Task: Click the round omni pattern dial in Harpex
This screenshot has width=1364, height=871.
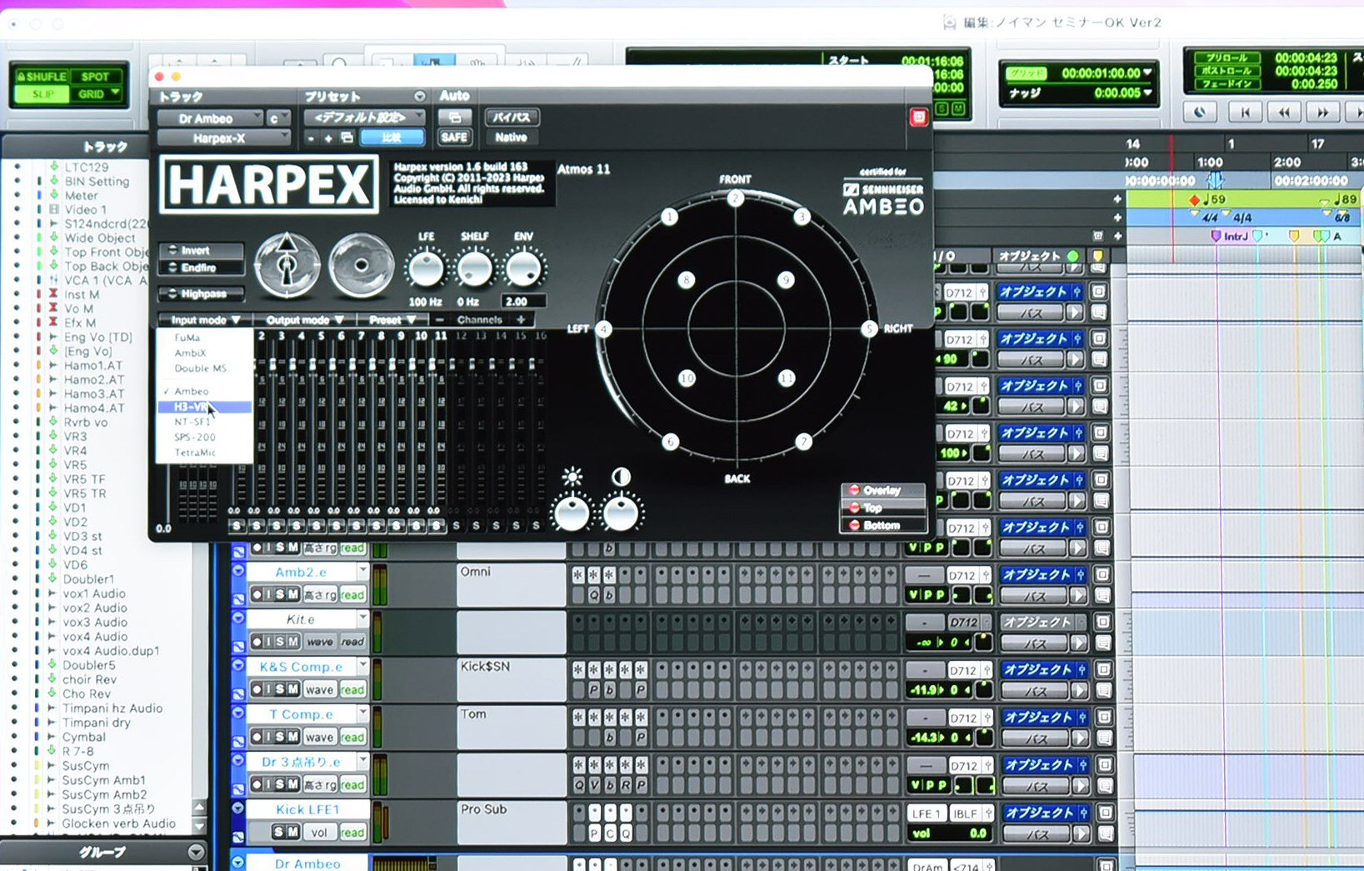Action: tap(362, 265)
